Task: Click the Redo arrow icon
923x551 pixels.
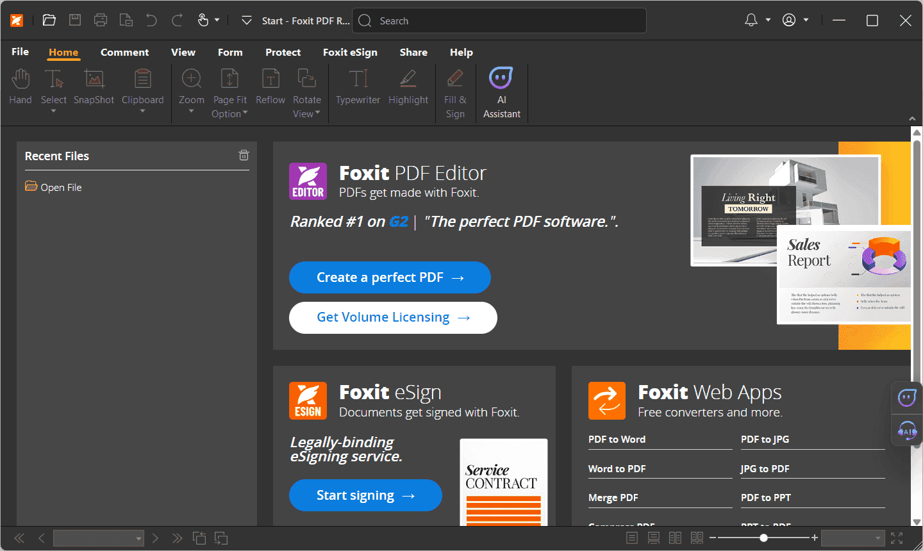Action: coord(177,21)
